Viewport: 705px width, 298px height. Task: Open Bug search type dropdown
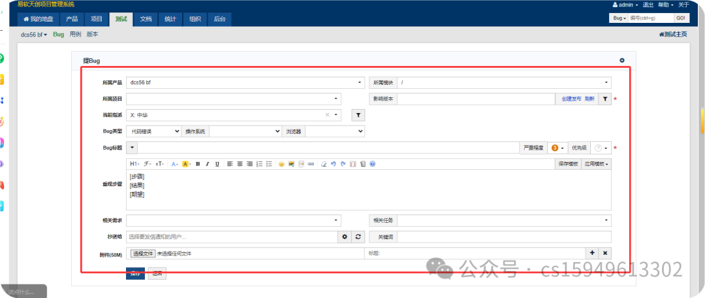click(619, 18)
